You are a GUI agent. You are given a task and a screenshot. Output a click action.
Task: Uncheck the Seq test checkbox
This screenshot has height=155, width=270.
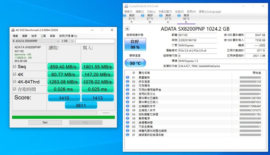[x=15, y=67]
